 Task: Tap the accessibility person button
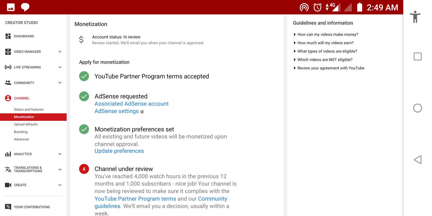pyautogui.click(x=415, y=17)
